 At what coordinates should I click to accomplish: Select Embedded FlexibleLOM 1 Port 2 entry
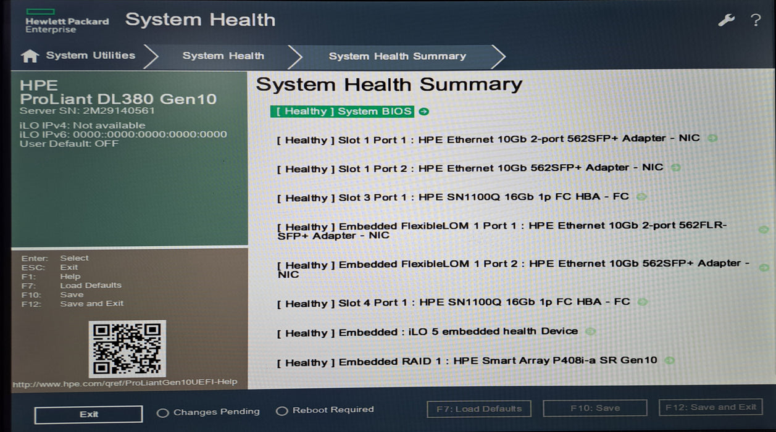pos(513,268)
